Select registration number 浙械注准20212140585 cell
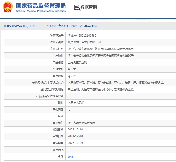This screenshot has height=162, width=176. coord(82,35)
